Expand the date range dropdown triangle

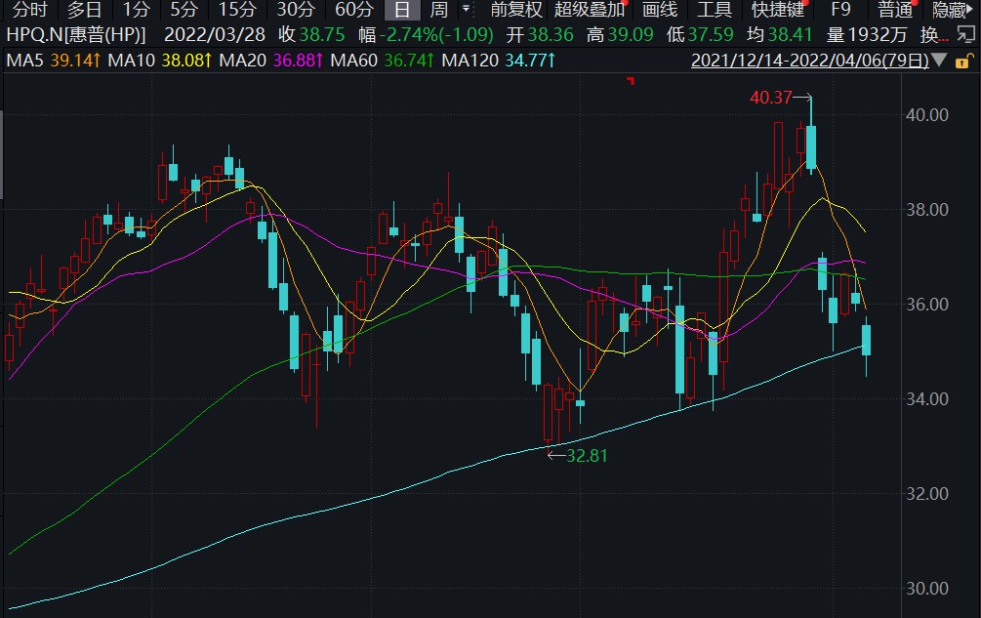938,61
